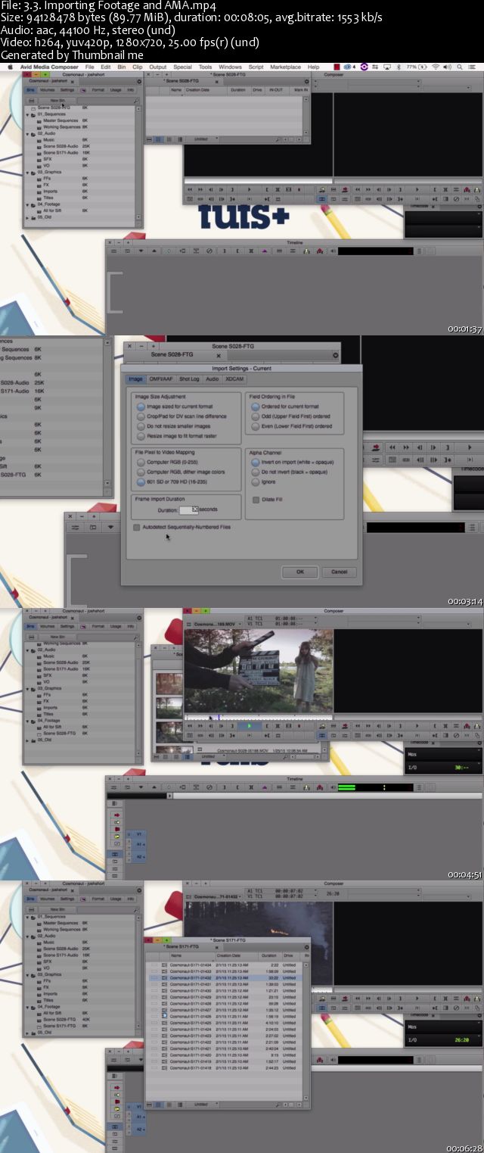Expand 05_Old folder in 00:06:28 frame
Image resolution: width=484 pixels, height=1153 pixels.
click(x=28, y=1033)
